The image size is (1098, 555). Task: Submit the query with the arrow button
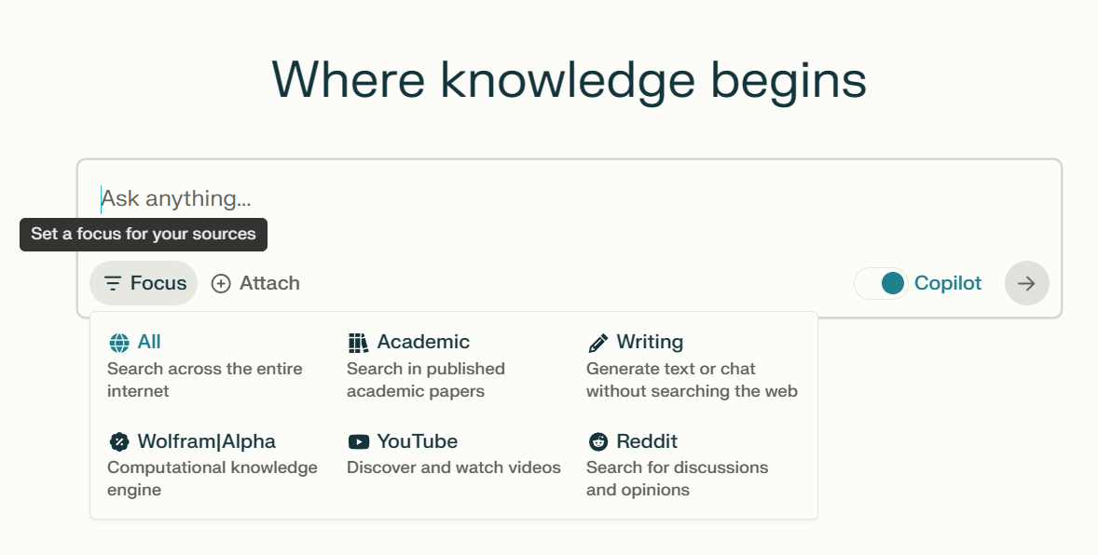[1026, 283]
